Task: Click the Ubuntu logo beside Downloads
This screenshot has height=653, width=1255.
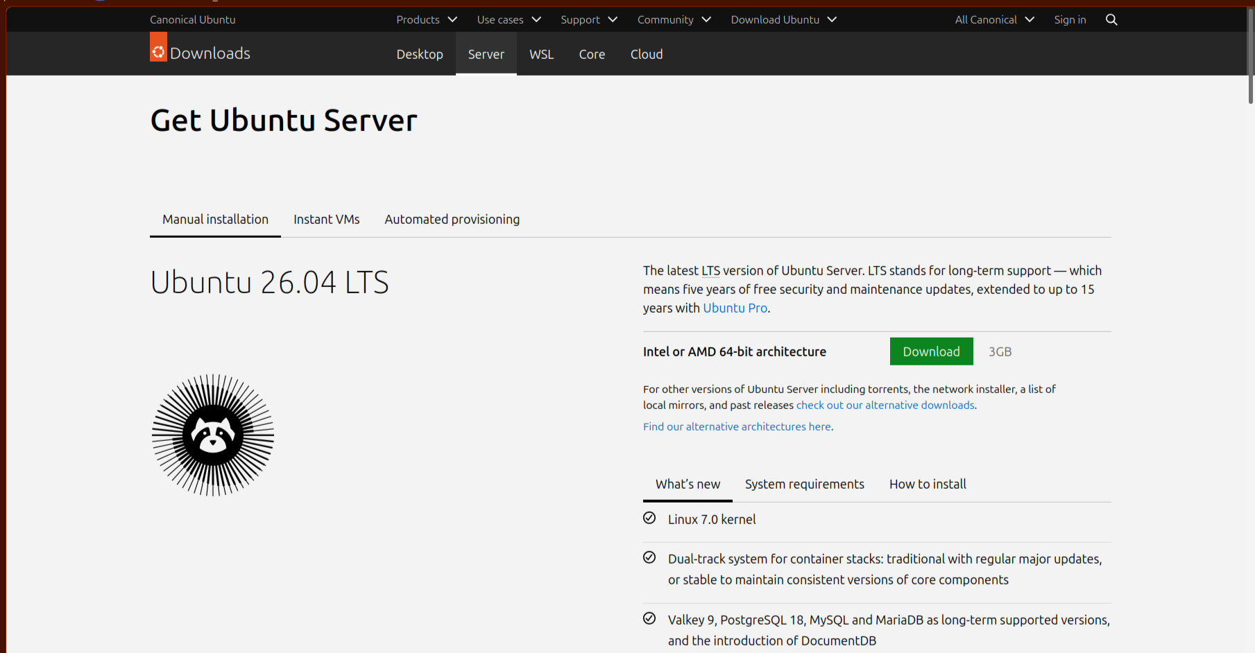Action: (158, 48)
